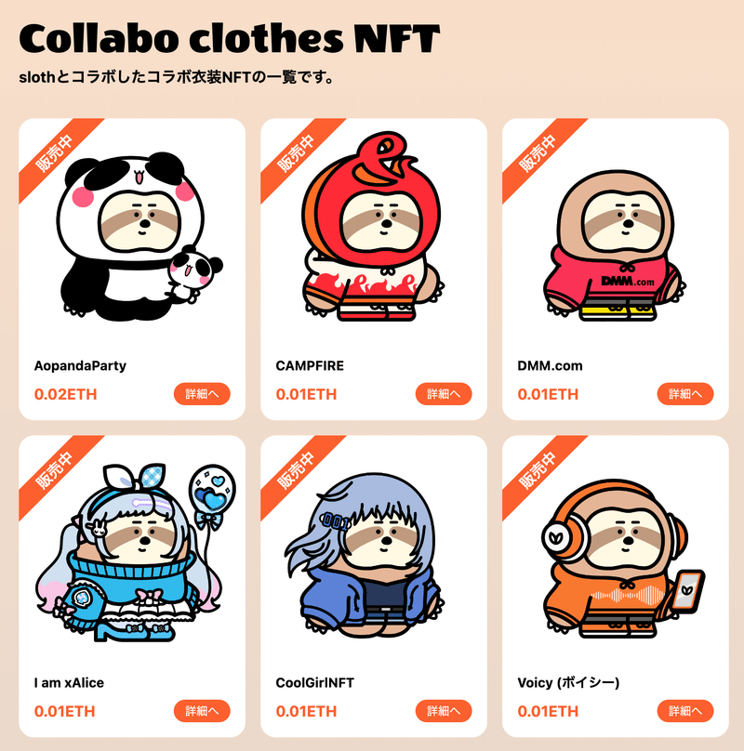
Task: Click the CAMPFIRE title text
Action: coord(310,366)
